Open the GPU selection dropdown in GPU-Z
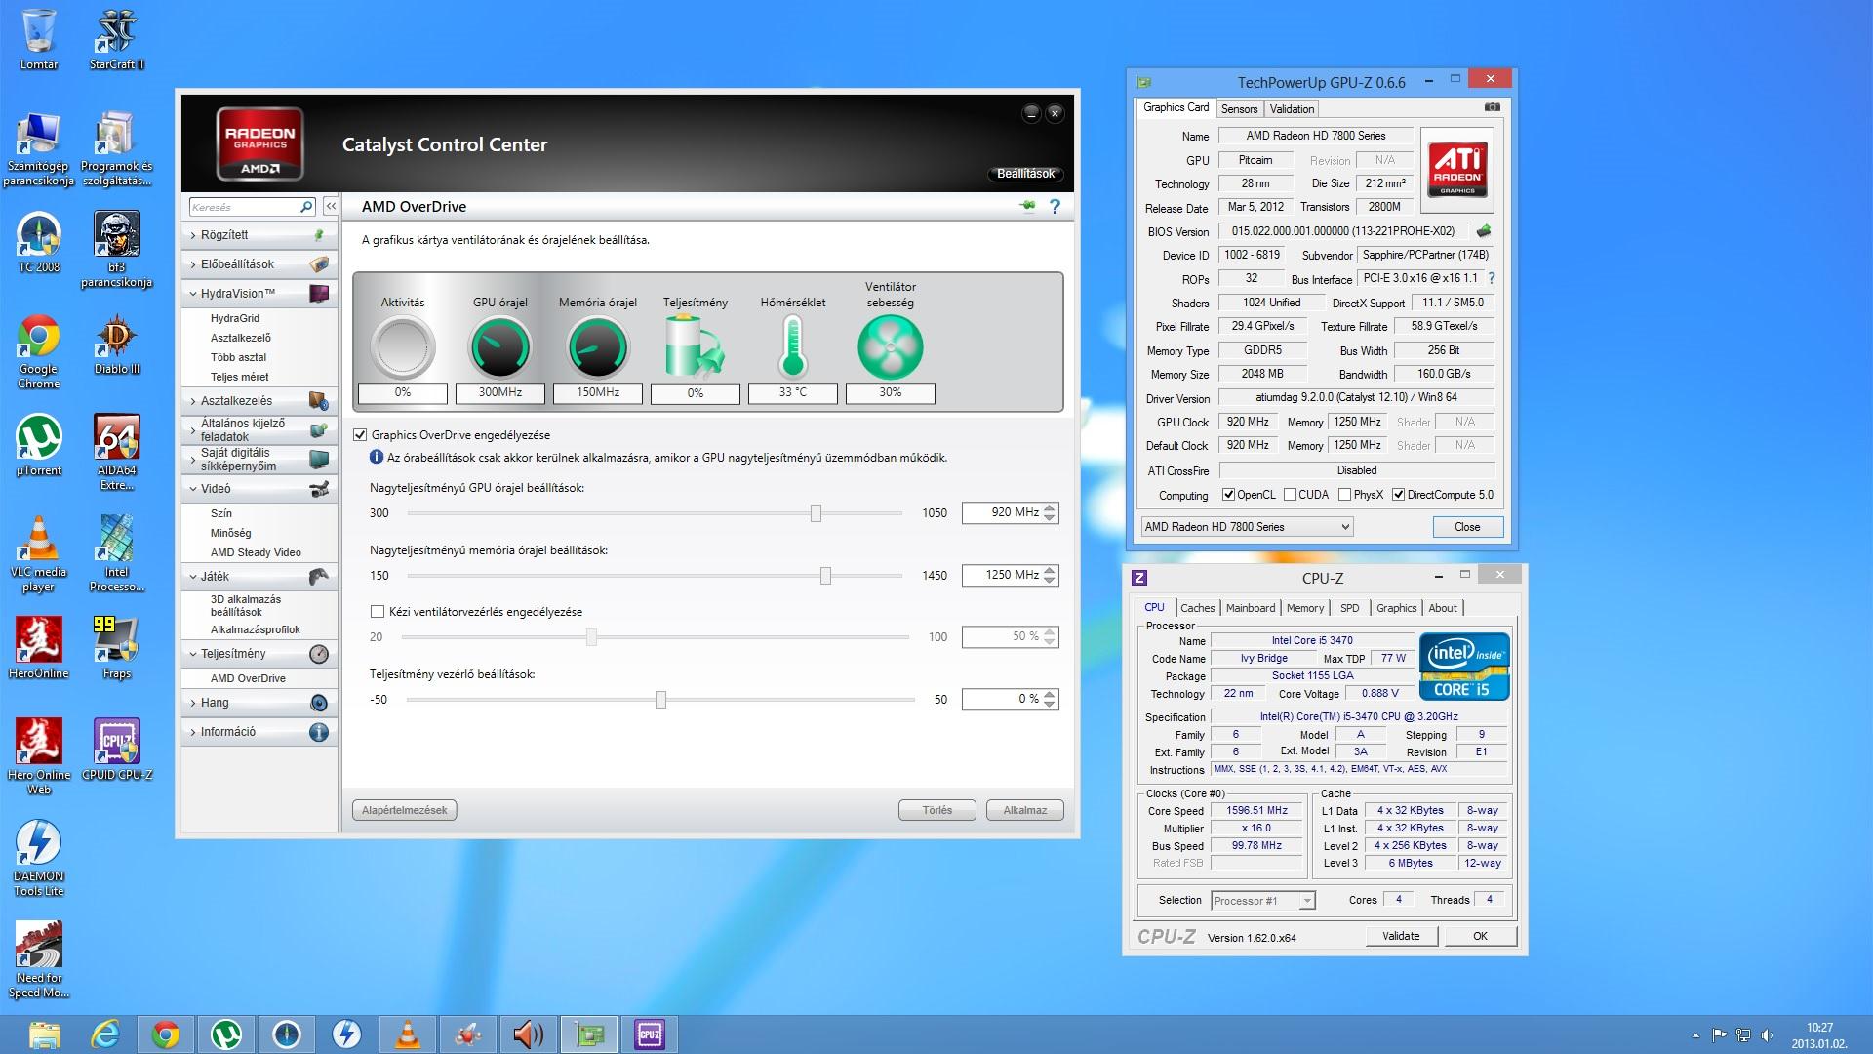 tap(1247, 527)
